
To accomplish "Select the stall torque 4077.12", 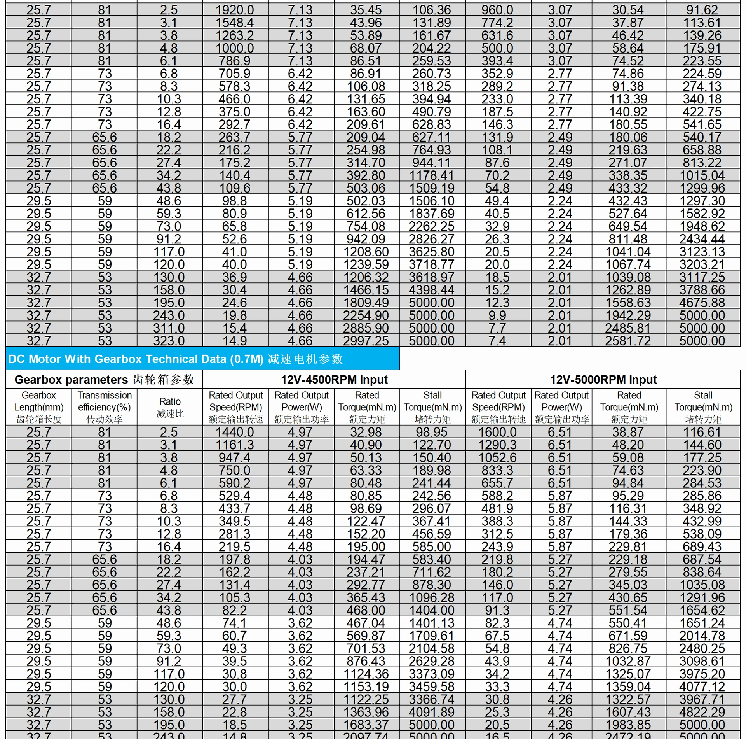I will tap(702, 686).
